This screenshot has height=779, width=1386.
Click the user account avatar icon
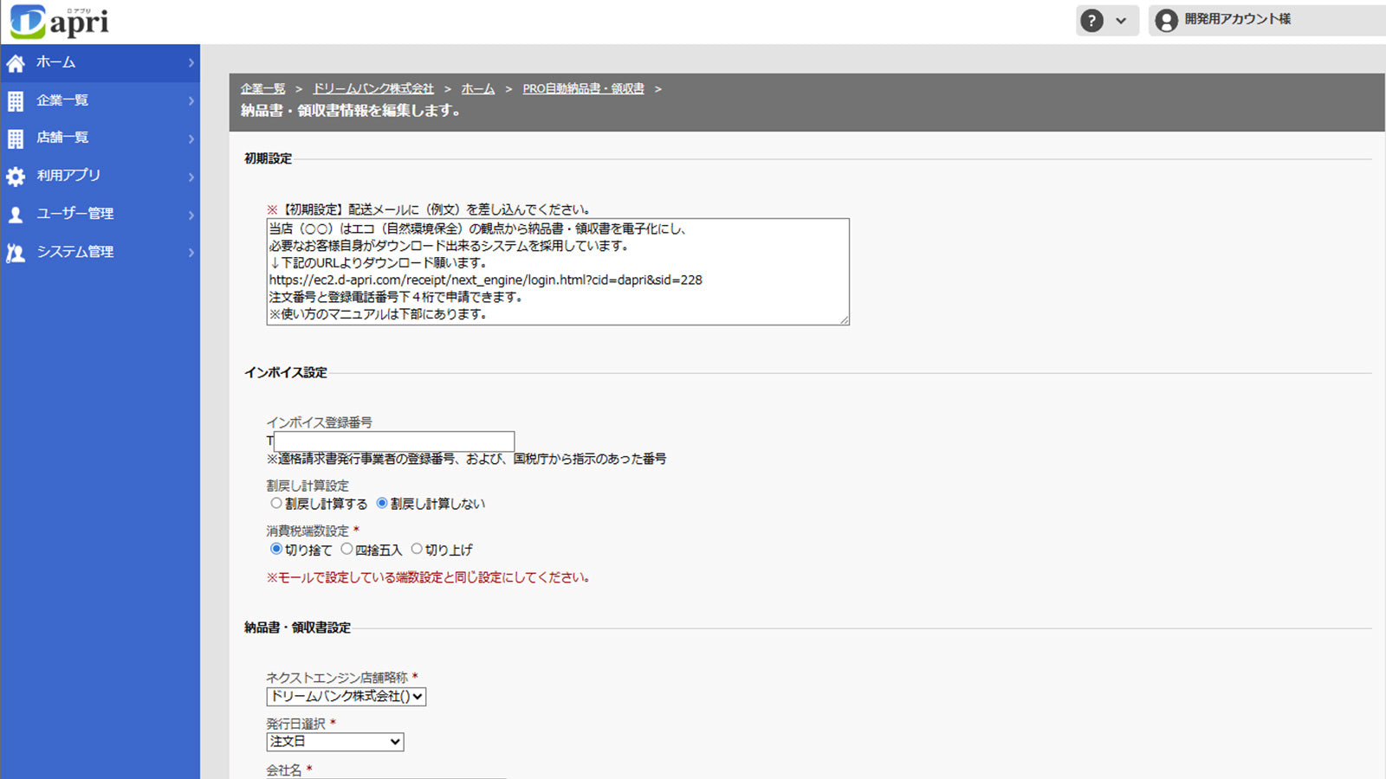point(1166,20)
